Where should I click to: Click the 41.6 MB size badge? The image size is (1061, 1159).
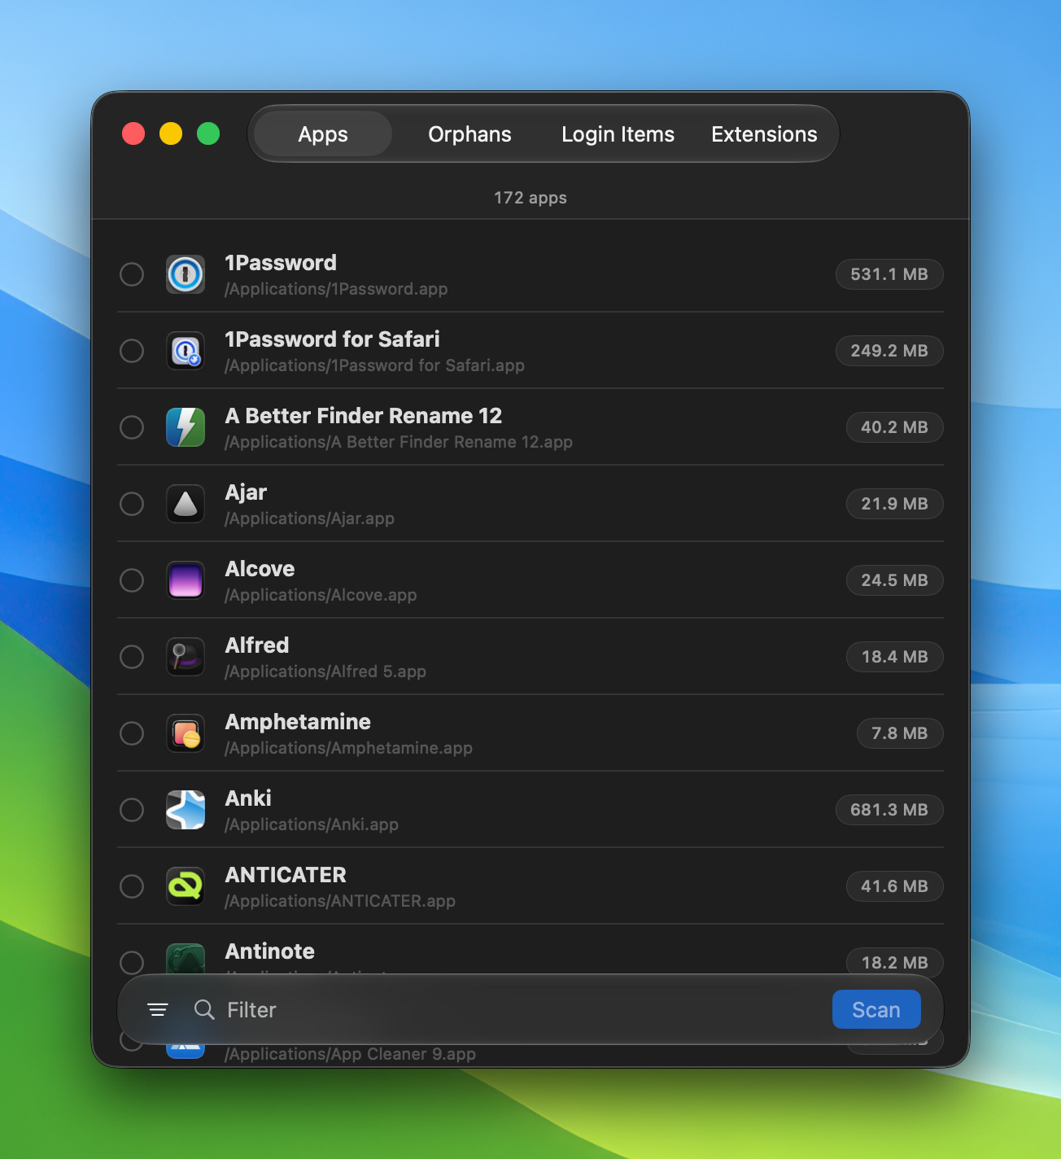point(895,886)
